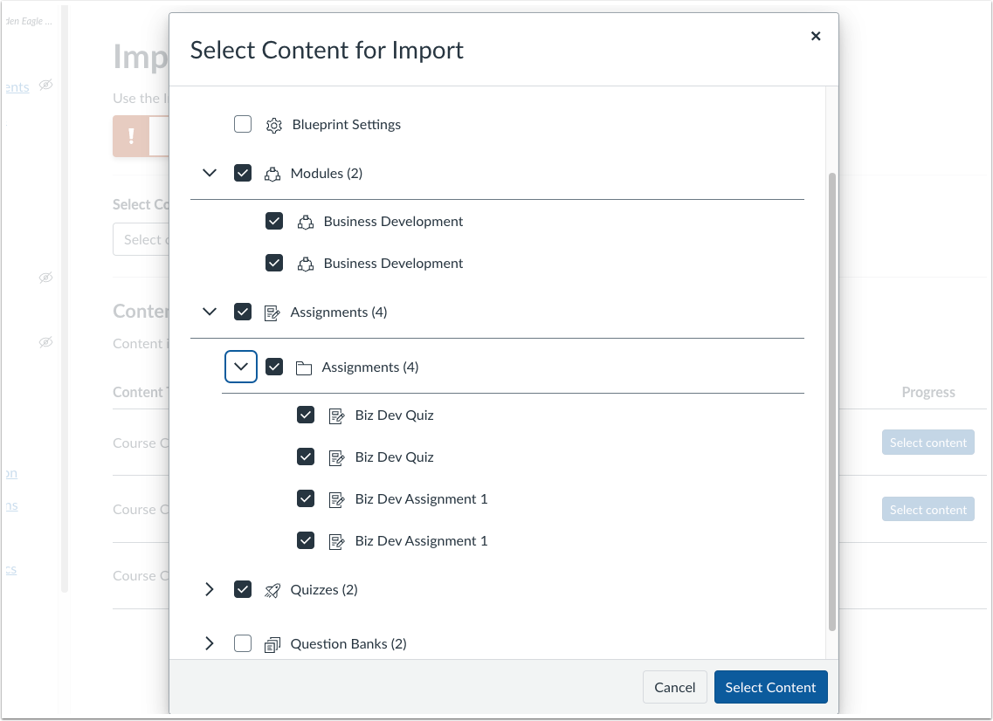993x721 pixels.
Task: Expand the Question Banks (2) section
Action: coord(210,643)
